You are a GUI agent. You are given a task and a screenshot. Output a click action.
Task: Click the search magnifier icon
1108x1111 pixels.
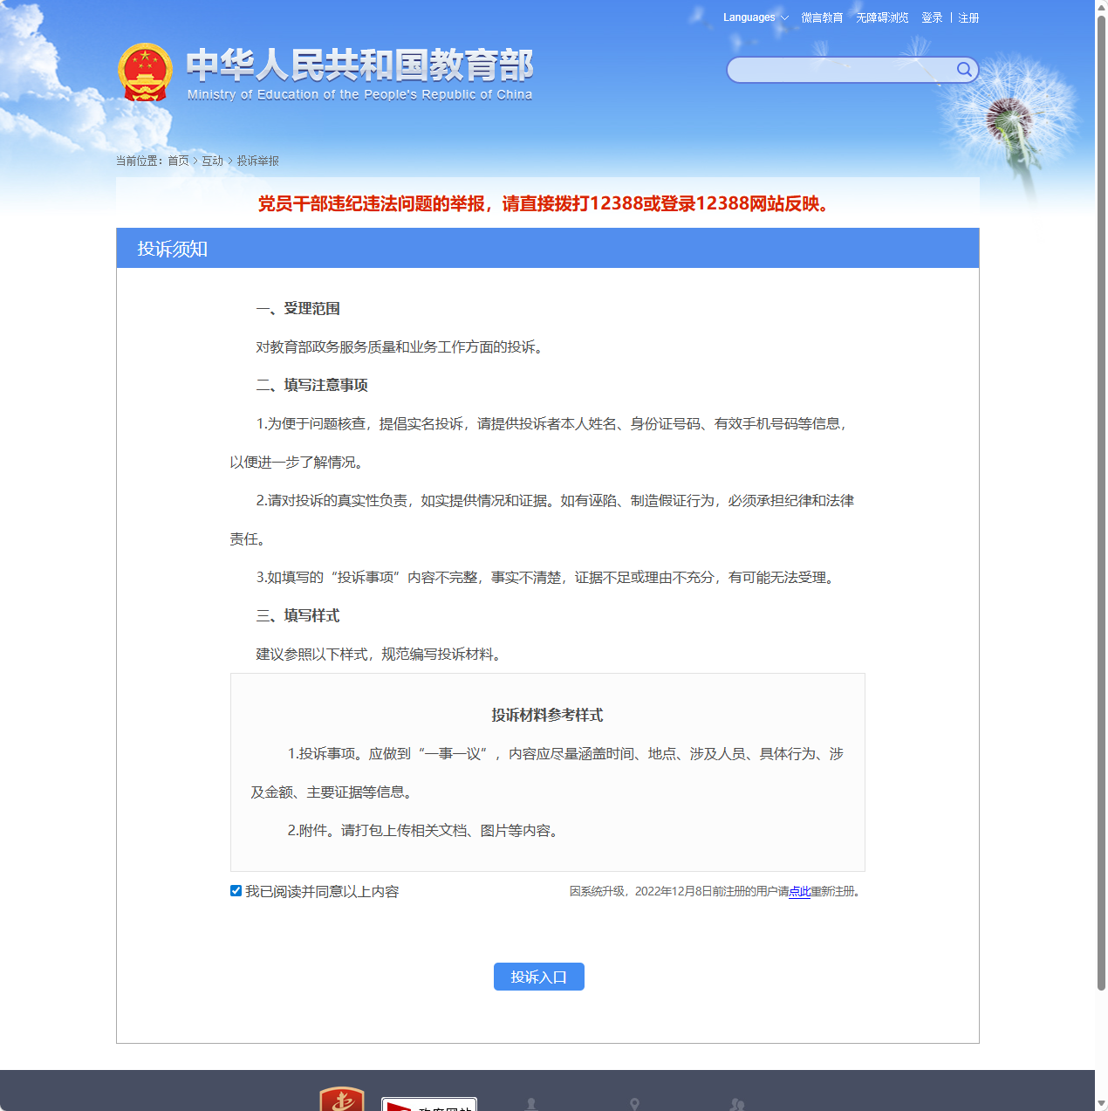click(963, 69)
